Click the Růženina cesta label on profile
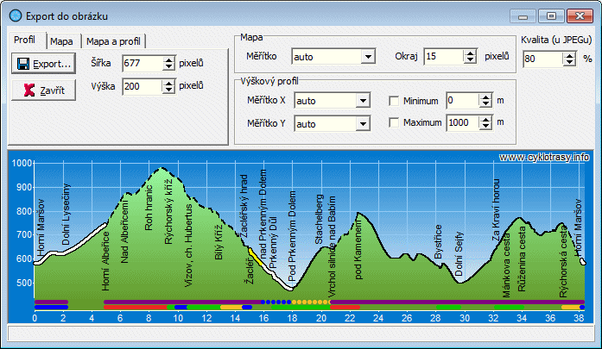 point(522,259)
